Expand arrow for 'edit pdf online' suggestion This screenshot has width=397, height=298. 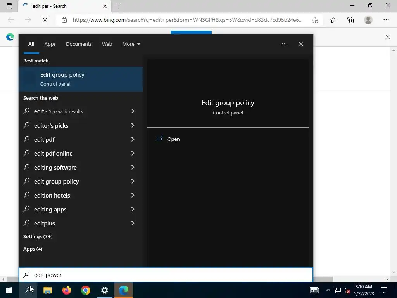tap(133, 153)
